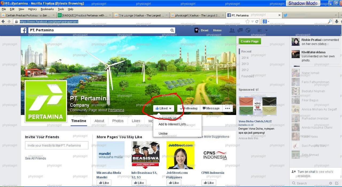Click See More Suggestions link

coord(213,137)
